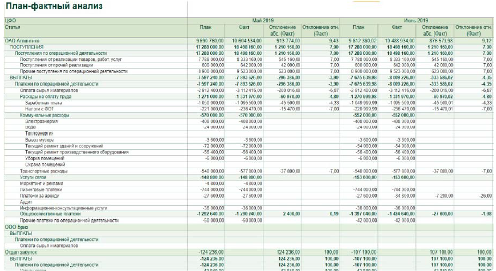
Task: Select the Факт header under Июнь 2019
Action: 397,27
